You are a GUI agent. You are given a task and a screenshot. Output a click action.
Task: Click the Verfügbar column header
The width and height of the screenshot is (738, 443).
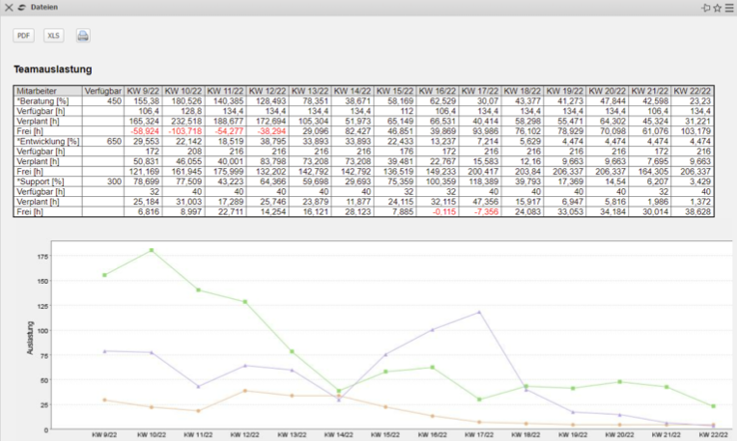pyautogui.click(x=101, y=91)
